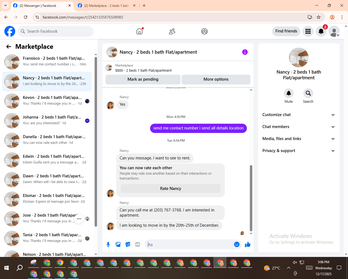Click the chat messages scrollbar
This screenshot has height=279, width=348.
[x=251, y=198]
